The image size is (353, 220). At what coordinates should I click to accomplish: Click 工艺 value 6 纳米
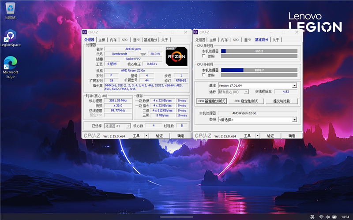coord(112,64)
